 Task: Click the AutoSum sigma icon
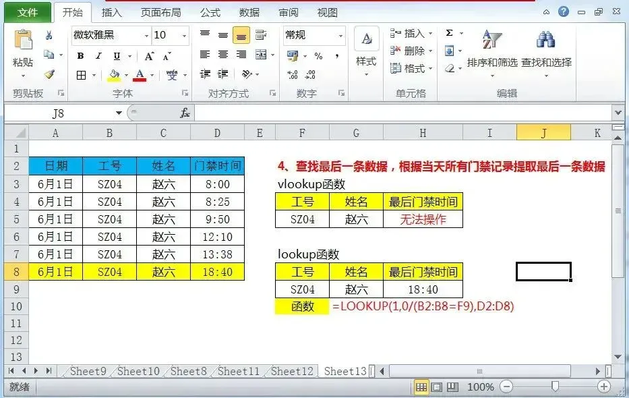pos(449,33)
